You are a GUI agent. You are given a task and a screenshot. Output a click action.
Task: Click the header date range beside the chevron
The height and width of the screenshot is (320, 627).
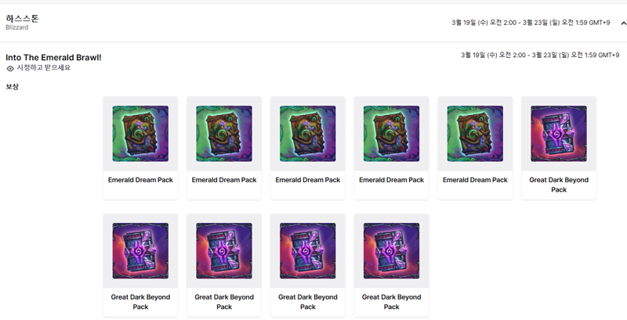pos(531,23)
